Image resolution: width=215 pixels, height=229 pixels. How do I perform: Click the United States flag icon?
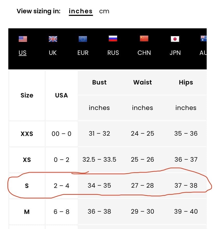[23, 39]
